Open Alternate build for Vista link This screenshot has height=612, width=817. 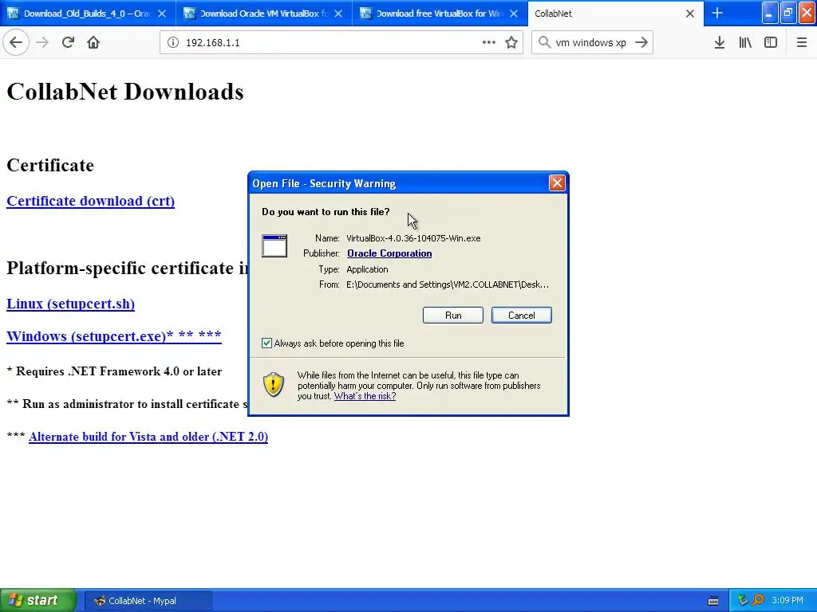pyautogui.click(x=148, y=437)
